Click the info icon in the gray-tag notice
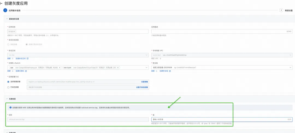 [x=11, y=108]
